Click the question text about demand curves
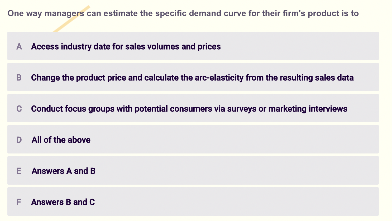Screen dimensions: 392x221 point(183,13)
